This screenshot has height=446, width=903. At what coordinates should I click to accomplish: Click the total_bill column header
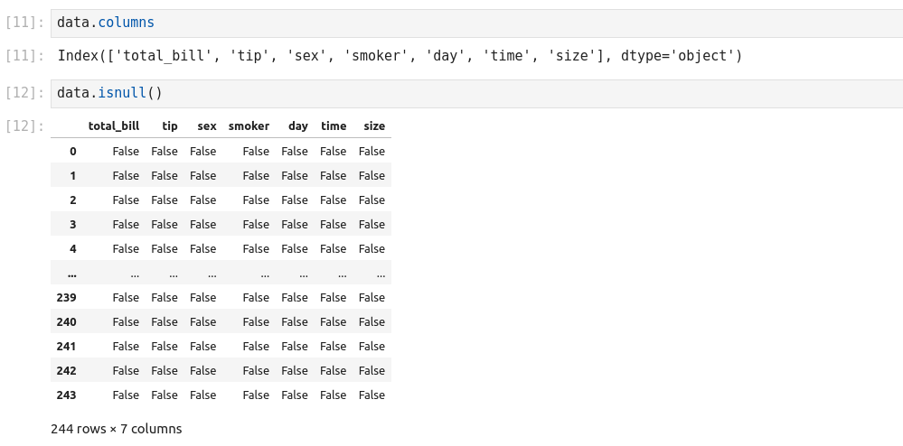tap(114, 126)
